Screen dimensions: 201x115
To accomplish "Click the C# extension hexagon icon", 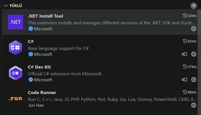I will click(15, 48).
